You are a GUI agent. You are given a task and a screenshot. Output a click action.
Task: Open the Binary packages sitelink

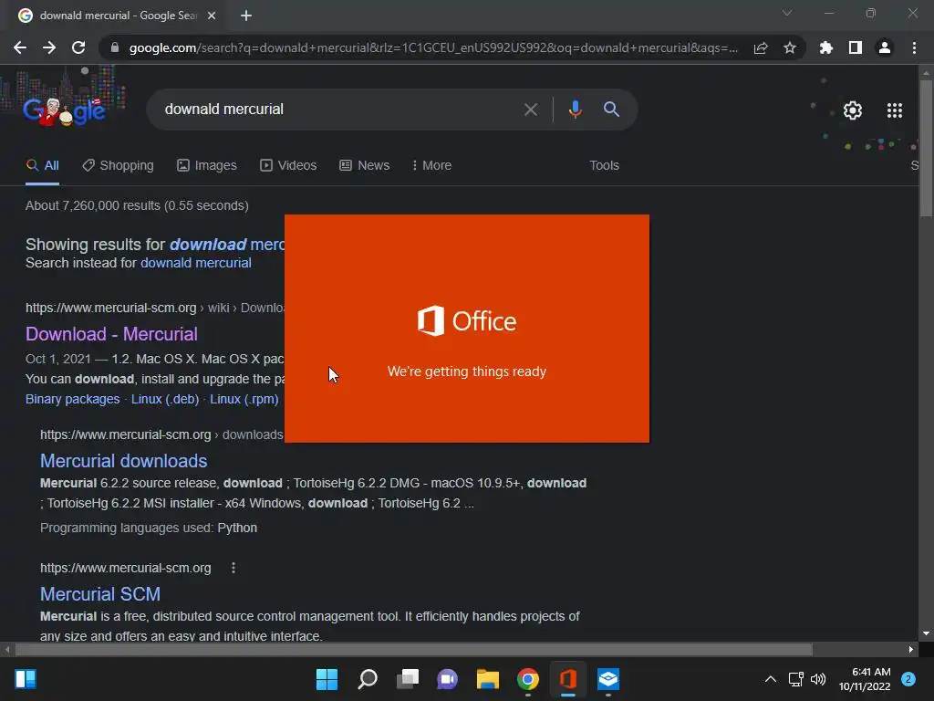tap(73, 399)
